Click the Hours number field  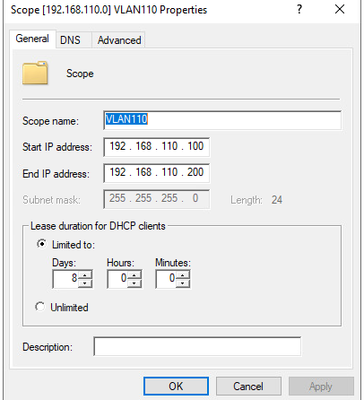pyautogui.click(x=117, y=279)
